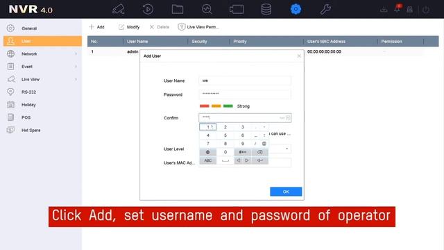The width and height of the screenshot is (444, 250).
Task: Open the Camera management icon in top bar
Action: click(x=237, y=9)
